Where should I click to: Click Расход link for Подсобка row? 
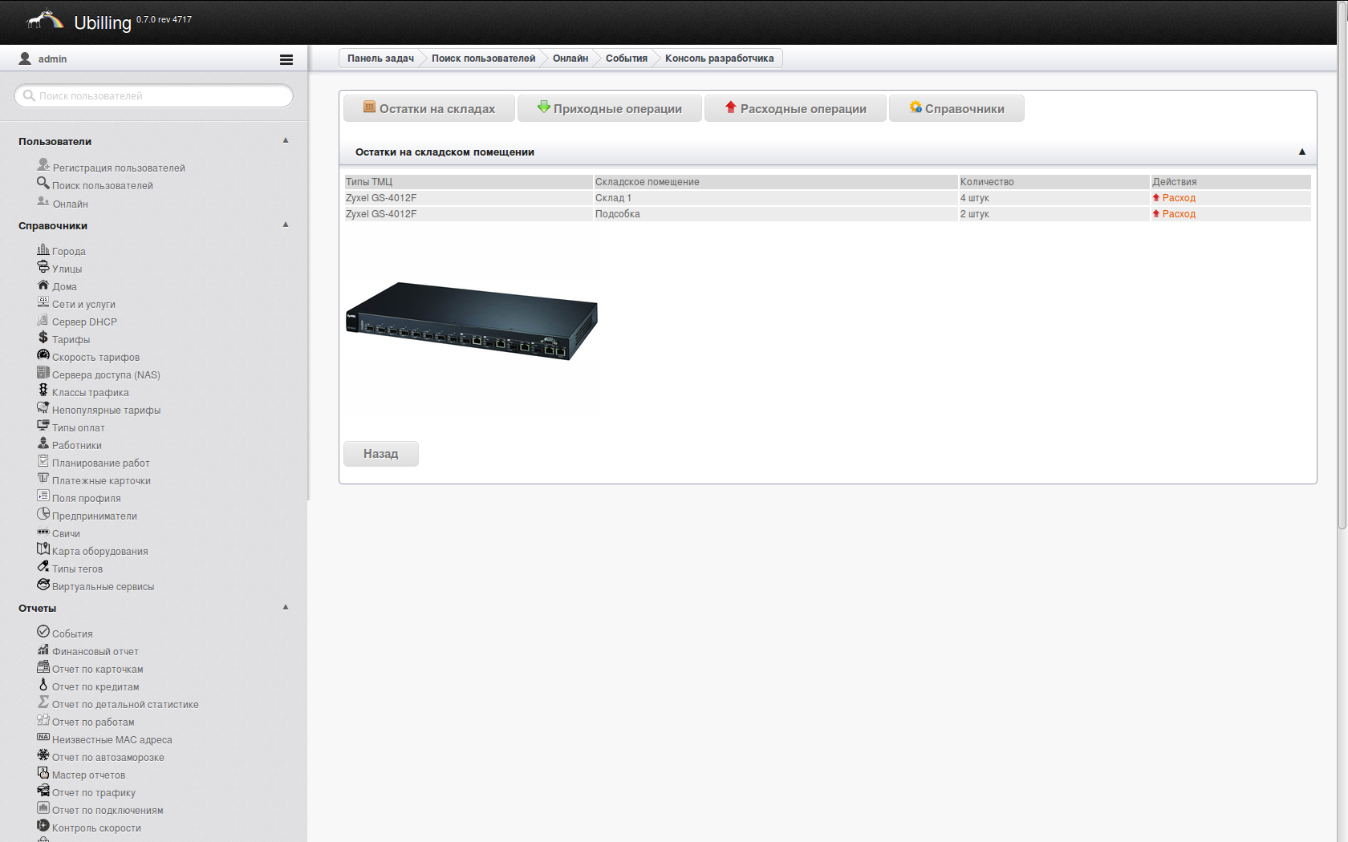pyautogui.click(x=1178, y=214)
